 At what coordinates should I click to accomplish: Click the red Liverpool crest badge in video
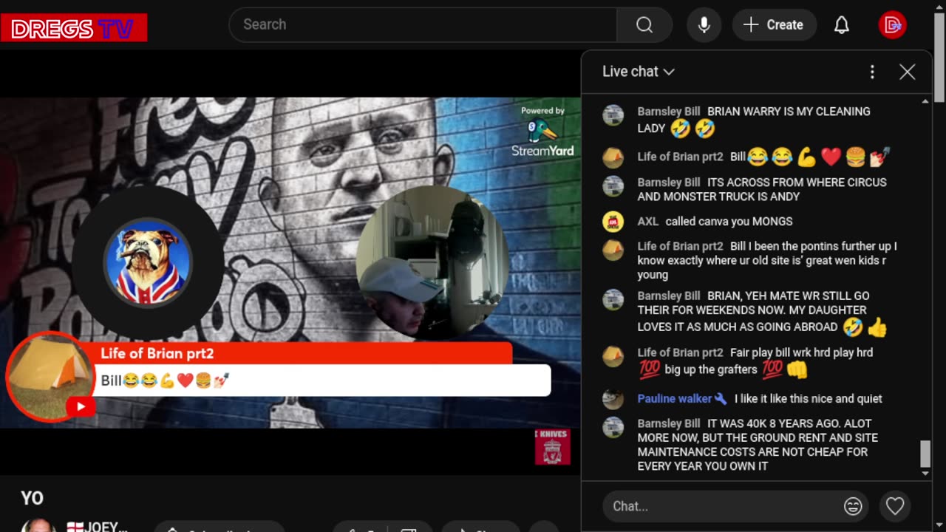pyautogui.click(x=552, y=446)
